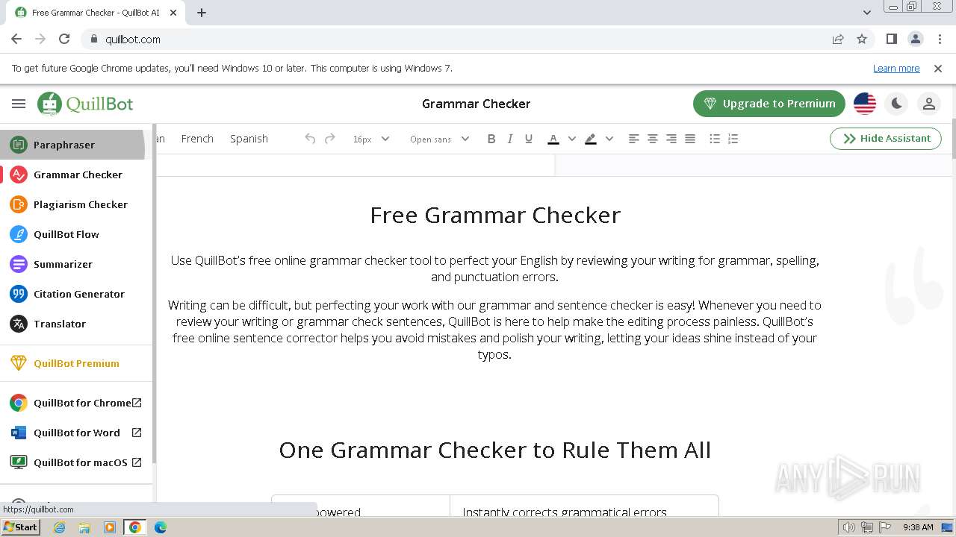Click the Translator sidebar icon
The image size is (956, 537).
pyautogui.click(x=19, y=324)
